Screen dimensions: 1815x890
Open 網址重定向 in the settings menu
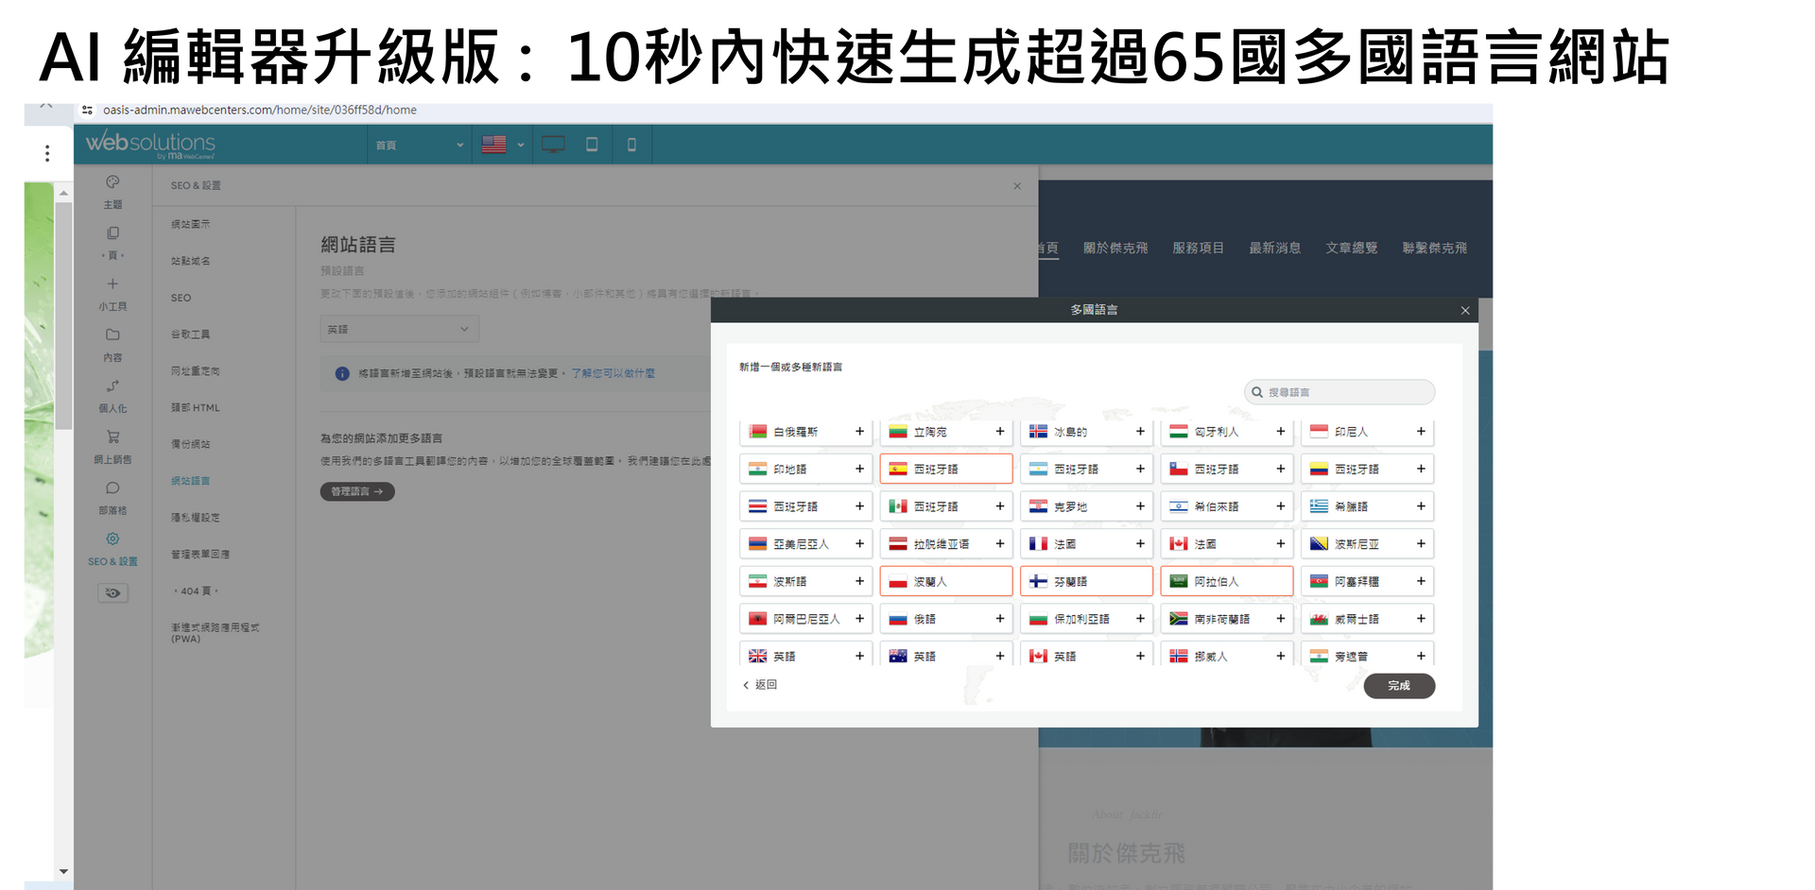pyautogui.click(x=196, y=371)
